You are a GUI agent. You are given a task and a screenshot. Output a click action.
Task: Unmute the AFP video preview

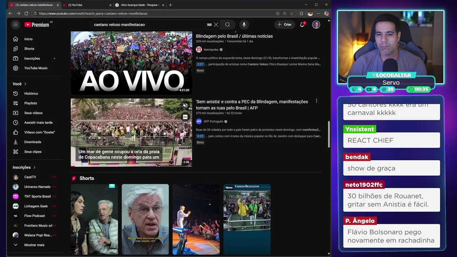click(185, 106)
